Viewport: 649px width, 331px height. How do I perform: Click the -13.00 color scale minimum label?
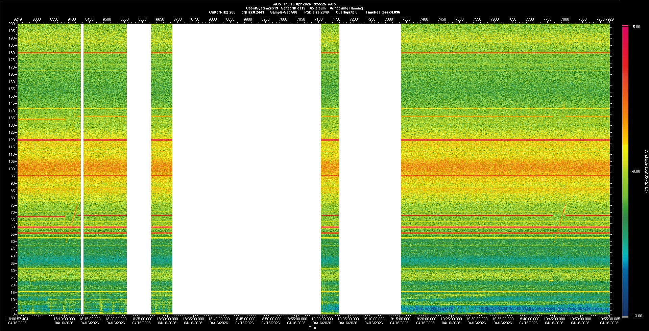coord(636,316)
